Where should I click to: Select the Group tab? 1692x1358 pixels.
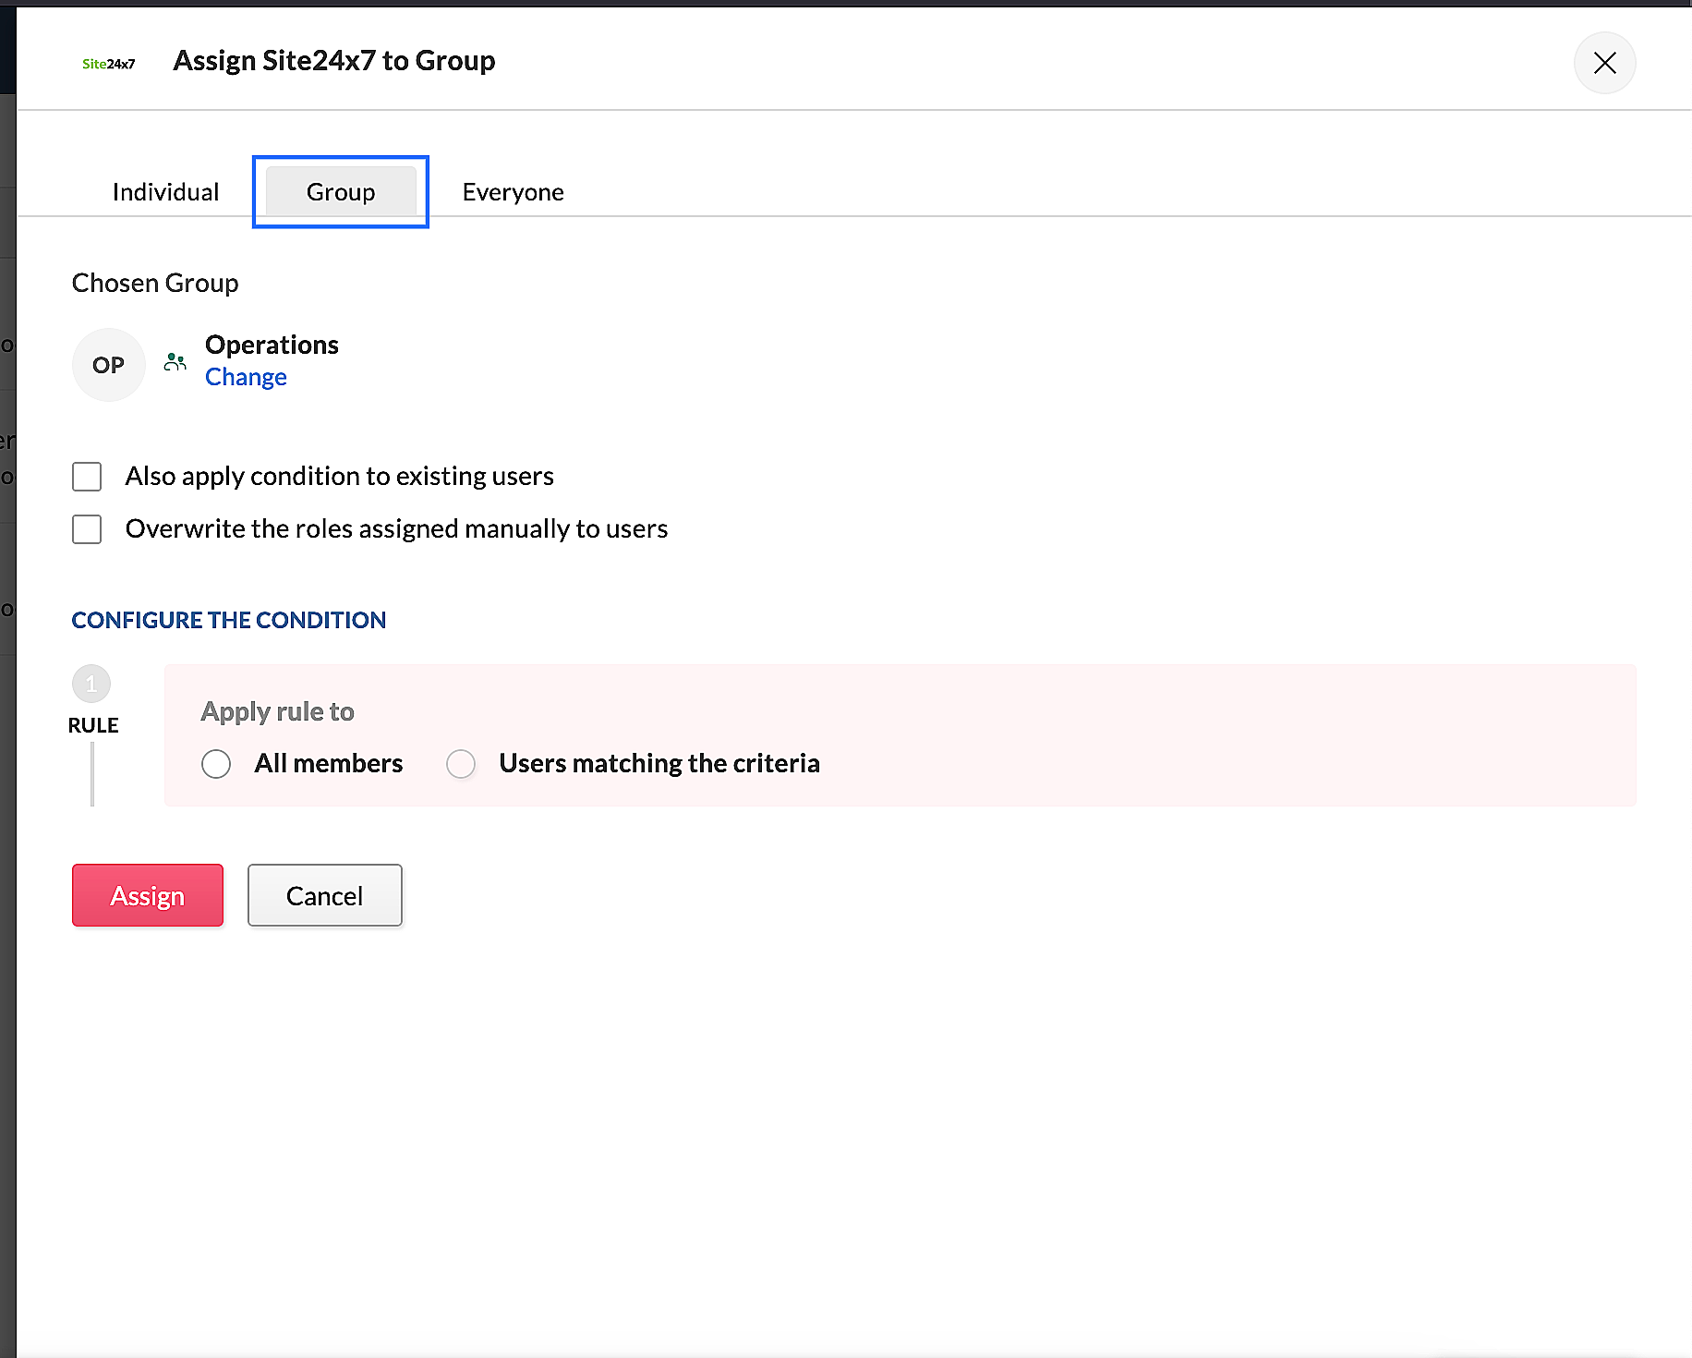click(x=341, y=192)
